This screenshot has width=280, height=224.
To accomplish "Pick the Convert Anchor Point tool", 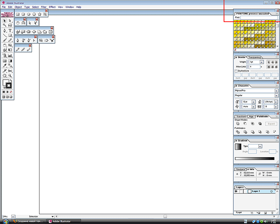I will (34, 41).
